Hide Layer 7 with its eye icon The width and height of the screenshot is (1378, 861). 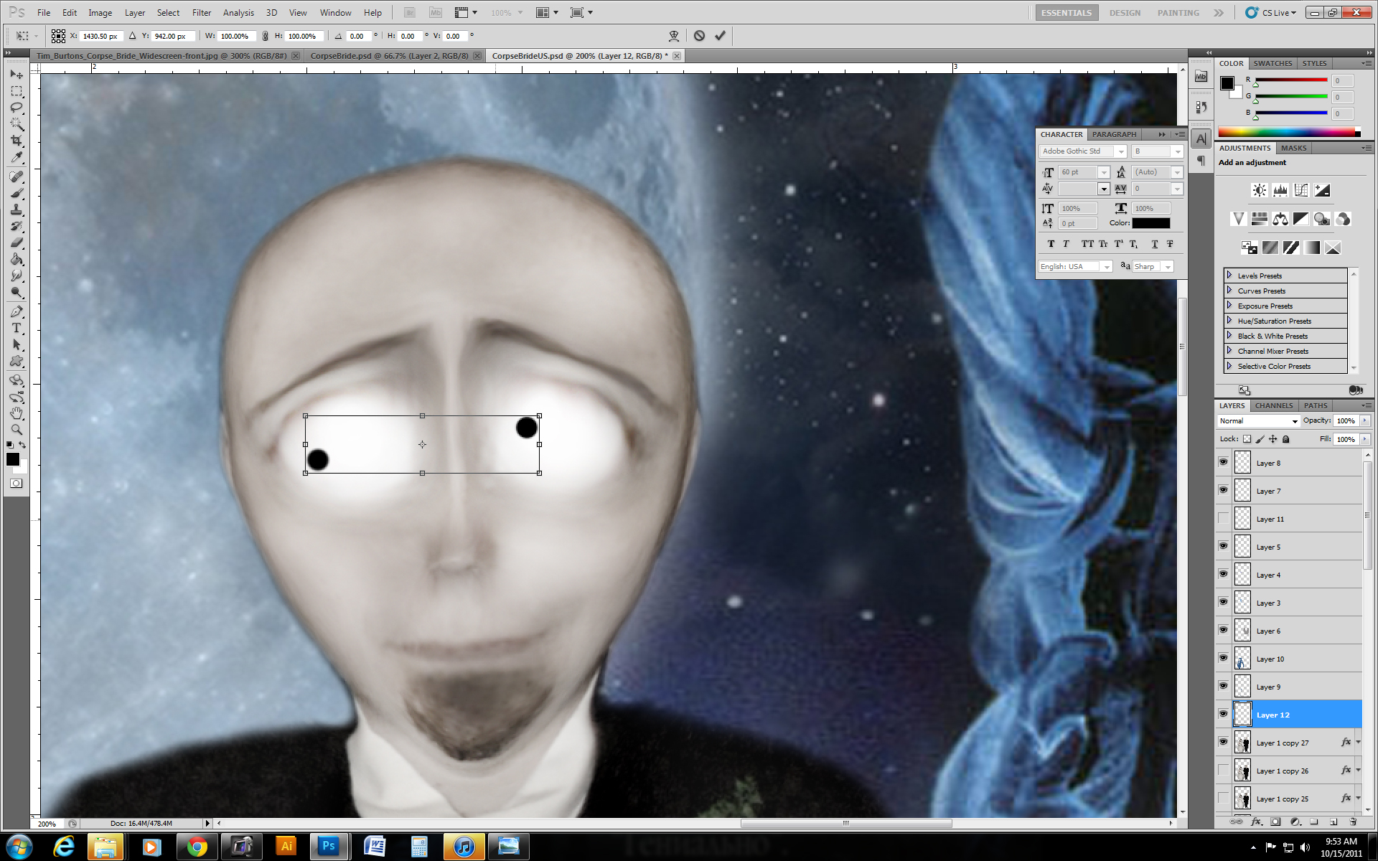pyautogui.click(x=1223, y=491)
